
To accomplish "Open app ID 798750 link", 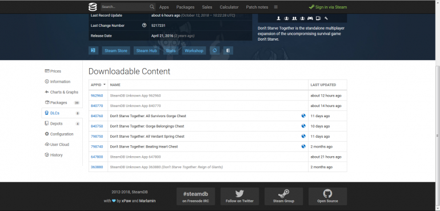I will (x=97, y=136).
